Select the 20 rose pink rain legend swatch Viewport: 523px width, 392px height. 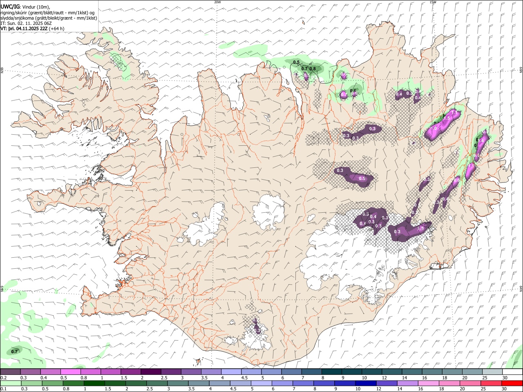[x=470, y=383]
